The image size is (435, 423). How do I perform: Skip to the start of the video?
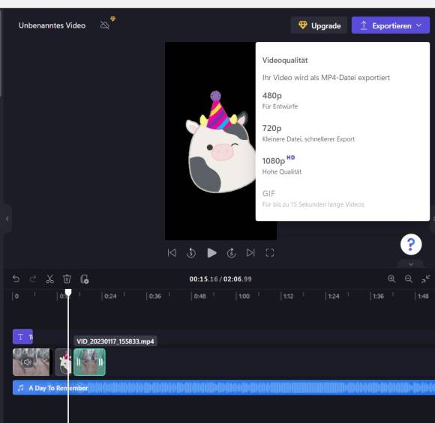click(x=172, y=252)
